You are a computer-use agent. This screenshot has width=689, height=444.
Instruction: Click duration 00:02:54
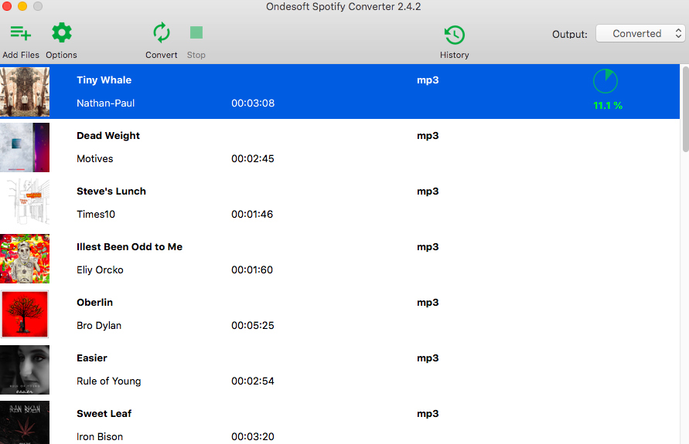(x=253, y=381)
